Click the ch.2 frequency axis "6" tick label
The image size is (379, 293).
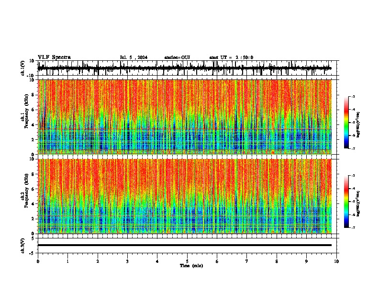33,189
